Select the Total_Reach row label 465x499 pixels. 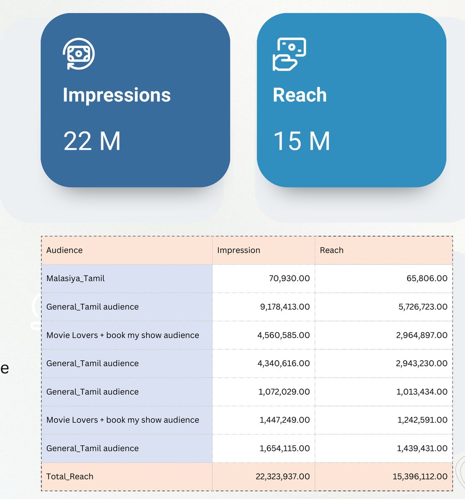pos(70,476)
